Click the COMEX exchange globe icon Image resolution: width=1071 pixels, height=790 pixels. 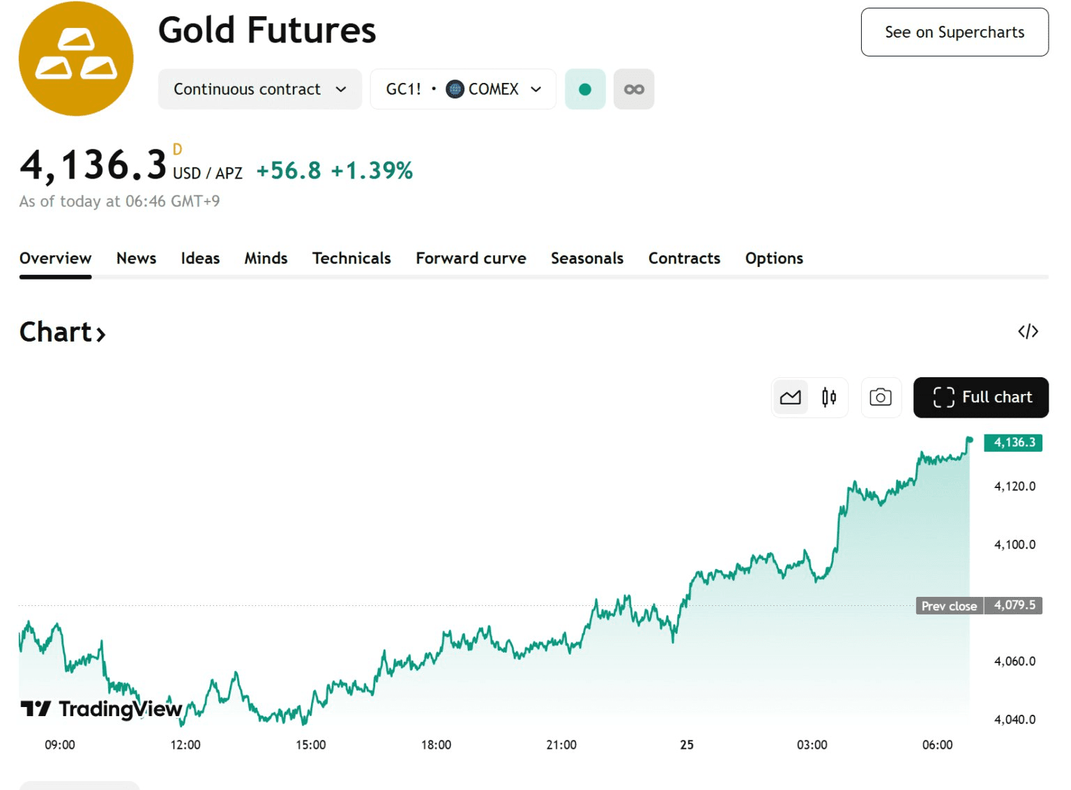pos(455,89)
